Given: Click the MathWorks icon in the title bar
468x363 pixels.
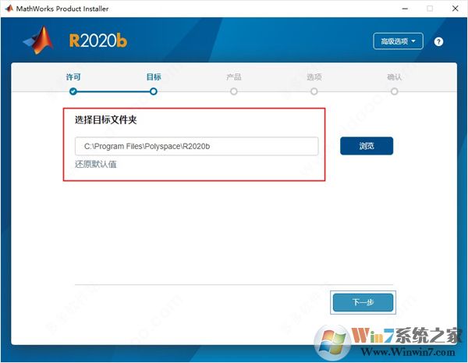Looking at the screenshot, I should click(x=9, y=9).
